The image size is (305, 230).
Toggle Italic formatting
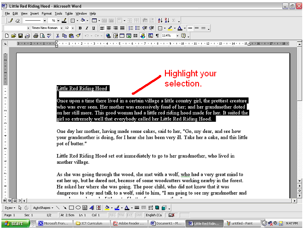(87, 28)
